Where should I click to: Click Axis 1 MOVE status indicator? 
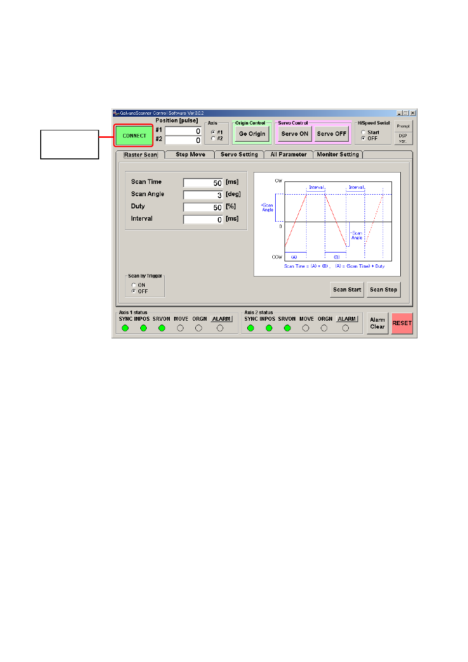[180, 328]
